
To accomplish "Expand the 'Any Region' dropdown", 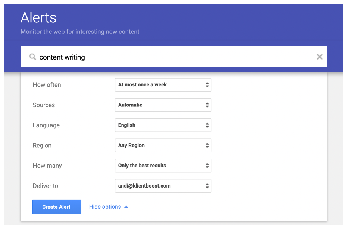I will 163,146.
